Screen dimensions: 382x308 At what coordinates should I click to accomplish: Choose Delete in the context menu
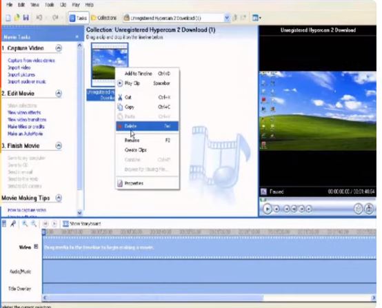tap(148, 126)
